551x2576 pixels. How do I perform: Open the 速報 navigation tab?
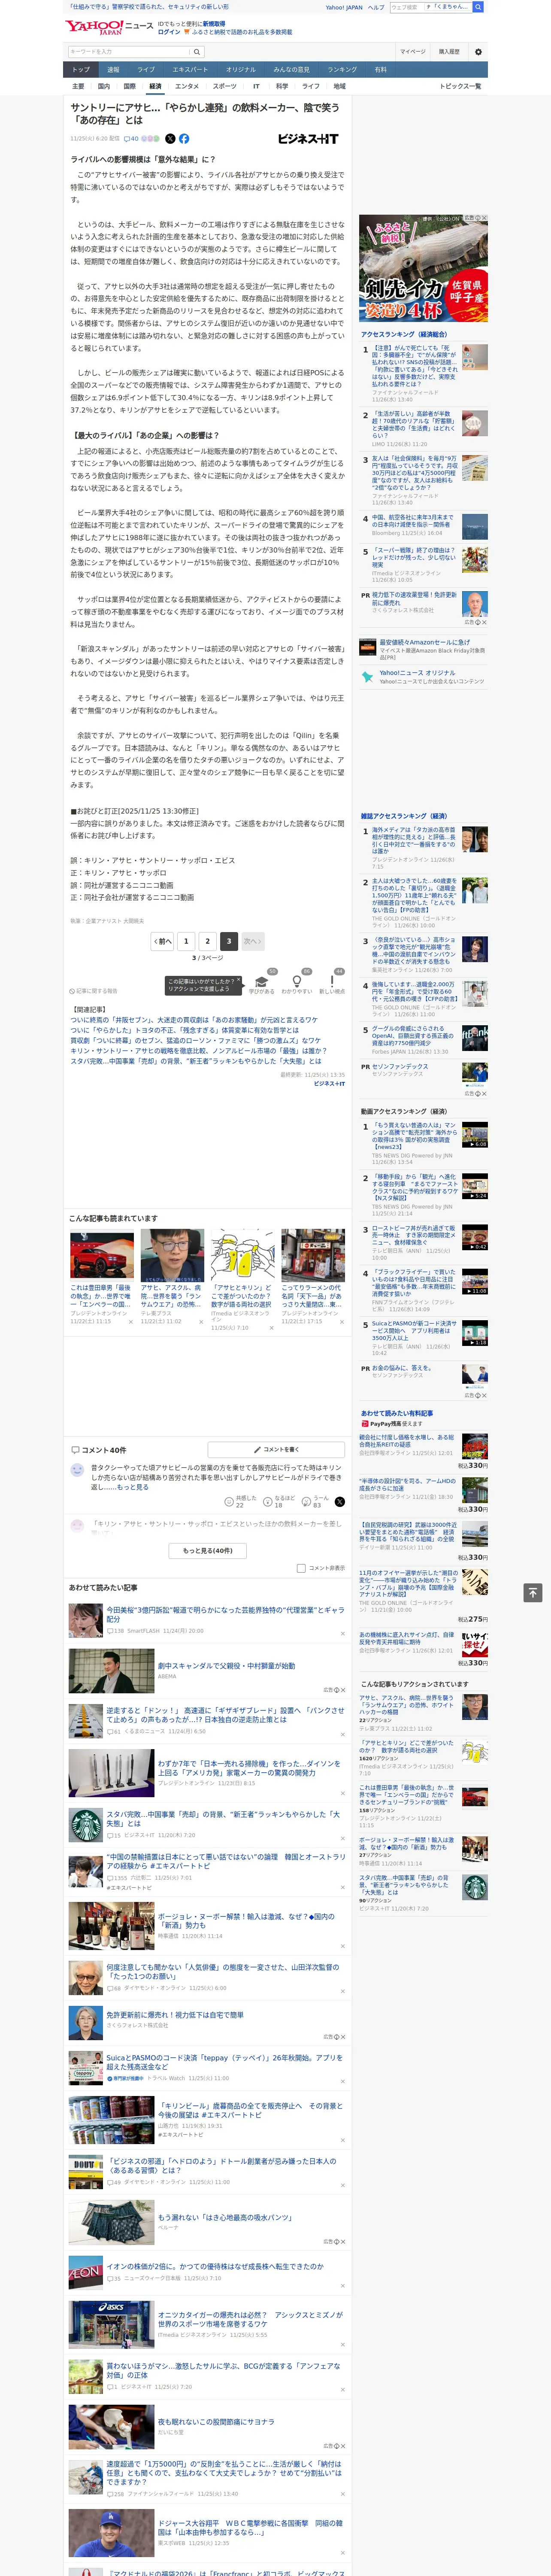(113, 70)
